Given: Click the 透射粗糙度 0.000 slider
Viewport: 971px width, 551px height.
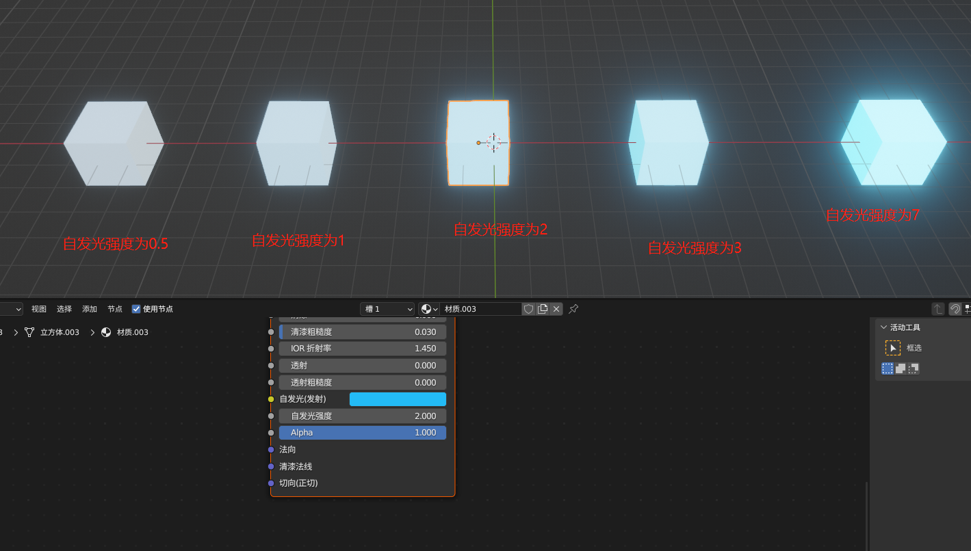Looking at the screenshot, I should (363, 382).
